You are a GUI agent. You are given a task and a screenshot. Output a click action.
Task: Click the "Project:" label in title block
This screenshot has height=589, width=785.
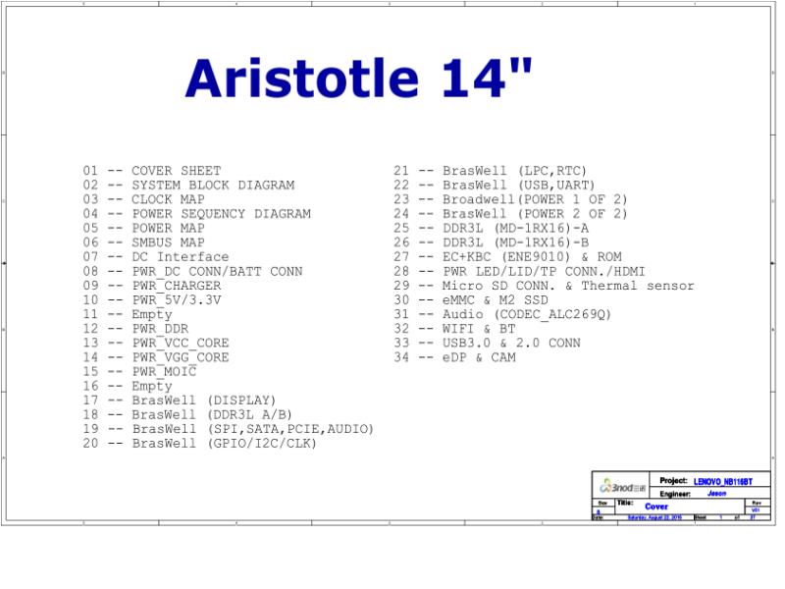pos(673,481)
